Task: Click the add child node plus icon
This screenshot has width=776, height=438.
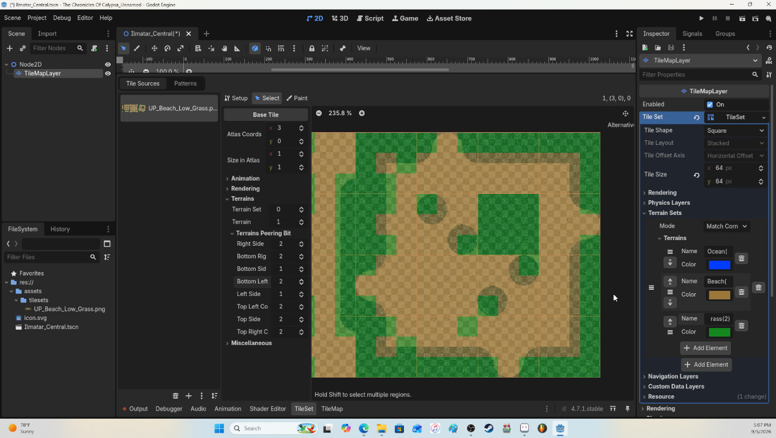Action: pos(10,48)
